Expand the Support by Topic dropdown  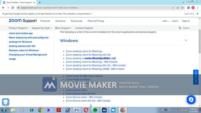click(42, 28)
